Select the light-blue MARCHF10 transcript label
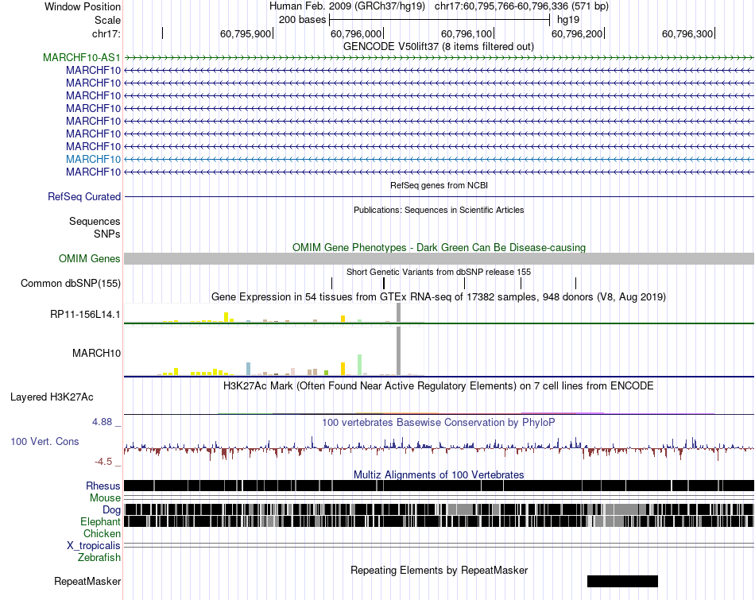The image size is (755, 600). [94, 160]
